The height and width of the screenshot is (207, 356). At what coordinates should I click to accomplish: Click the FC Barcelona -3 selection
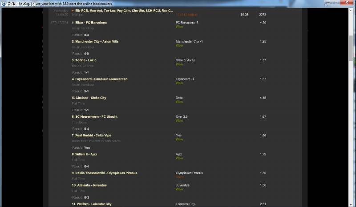(x=187, y=23)
